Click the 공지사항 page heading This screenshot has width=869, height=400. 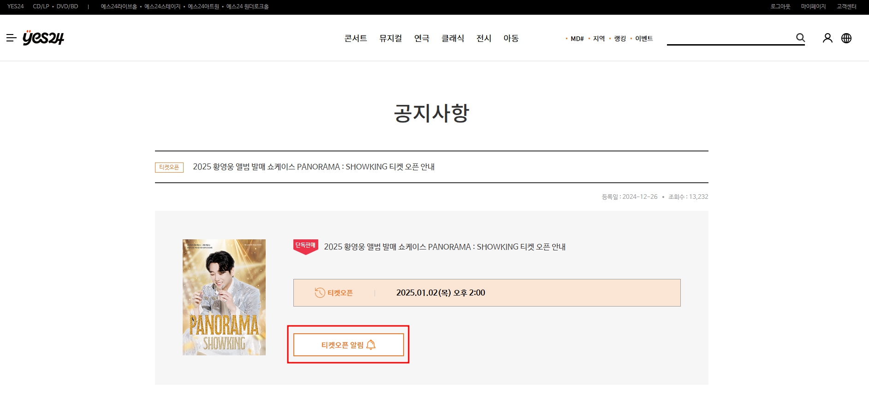coord(431,113)
